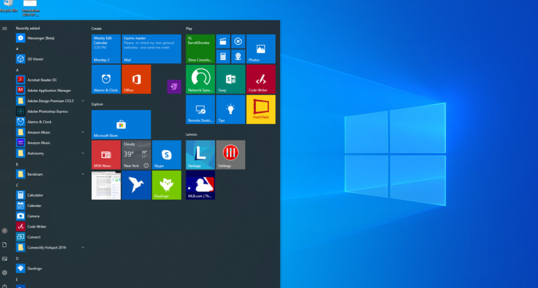Click the Power button in Start sidebar

coord(5,285)
